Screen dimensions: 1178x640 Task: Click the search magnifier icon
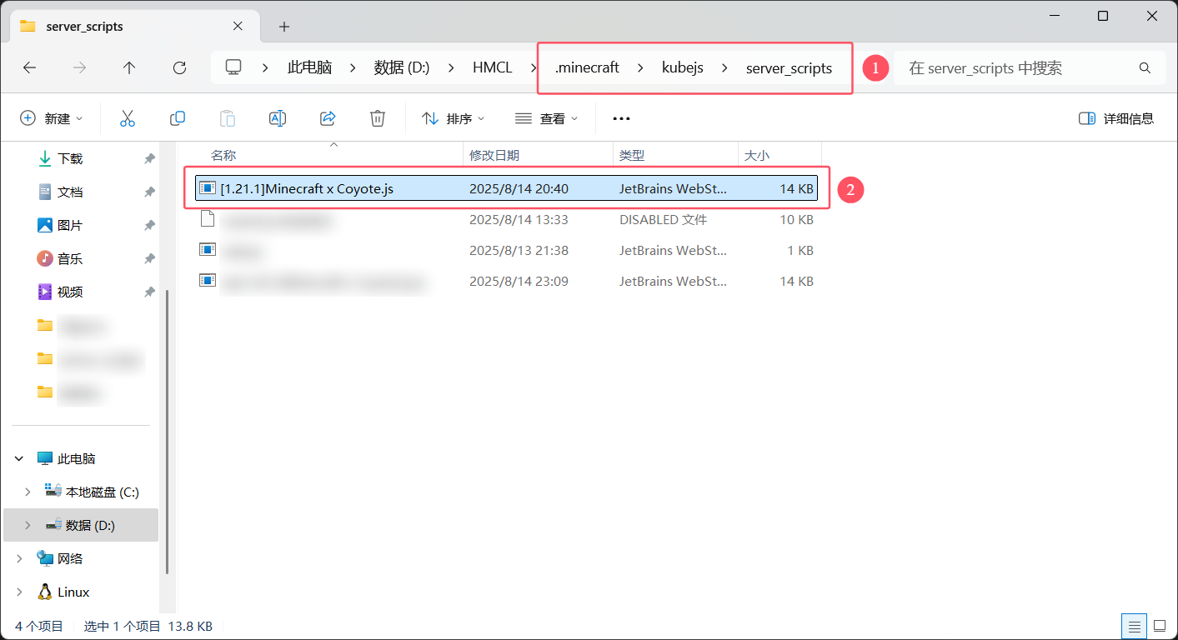click(x=1145, y=68)
